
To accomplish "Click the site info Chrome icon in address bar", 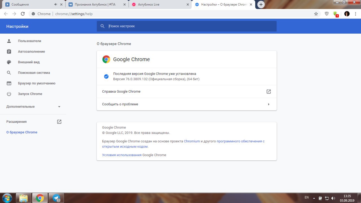I will pos(33,14).
